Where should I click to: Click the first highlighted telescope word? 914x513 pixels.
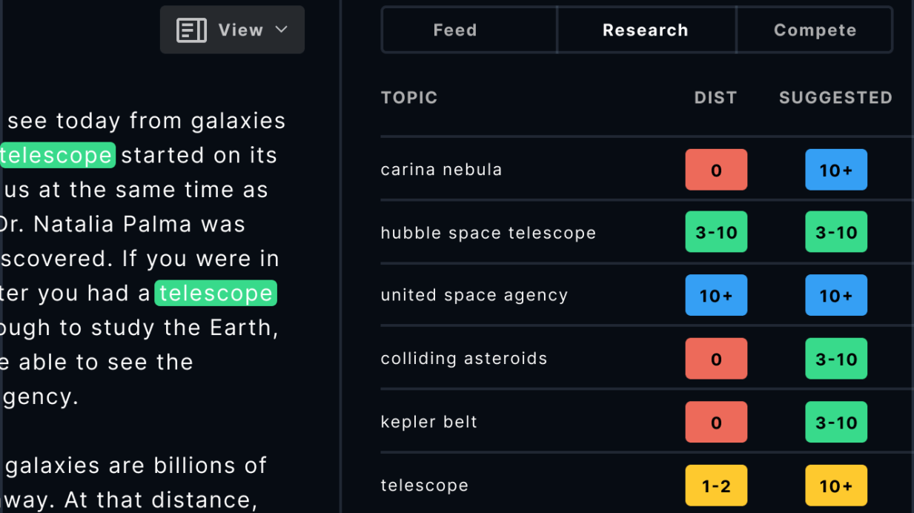56,156
